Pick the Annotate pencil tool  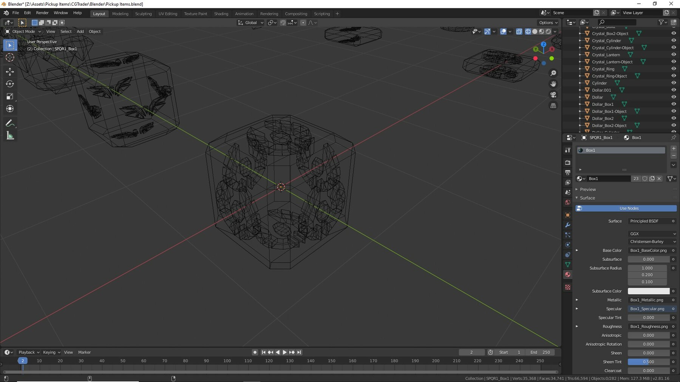coord(10,123)
